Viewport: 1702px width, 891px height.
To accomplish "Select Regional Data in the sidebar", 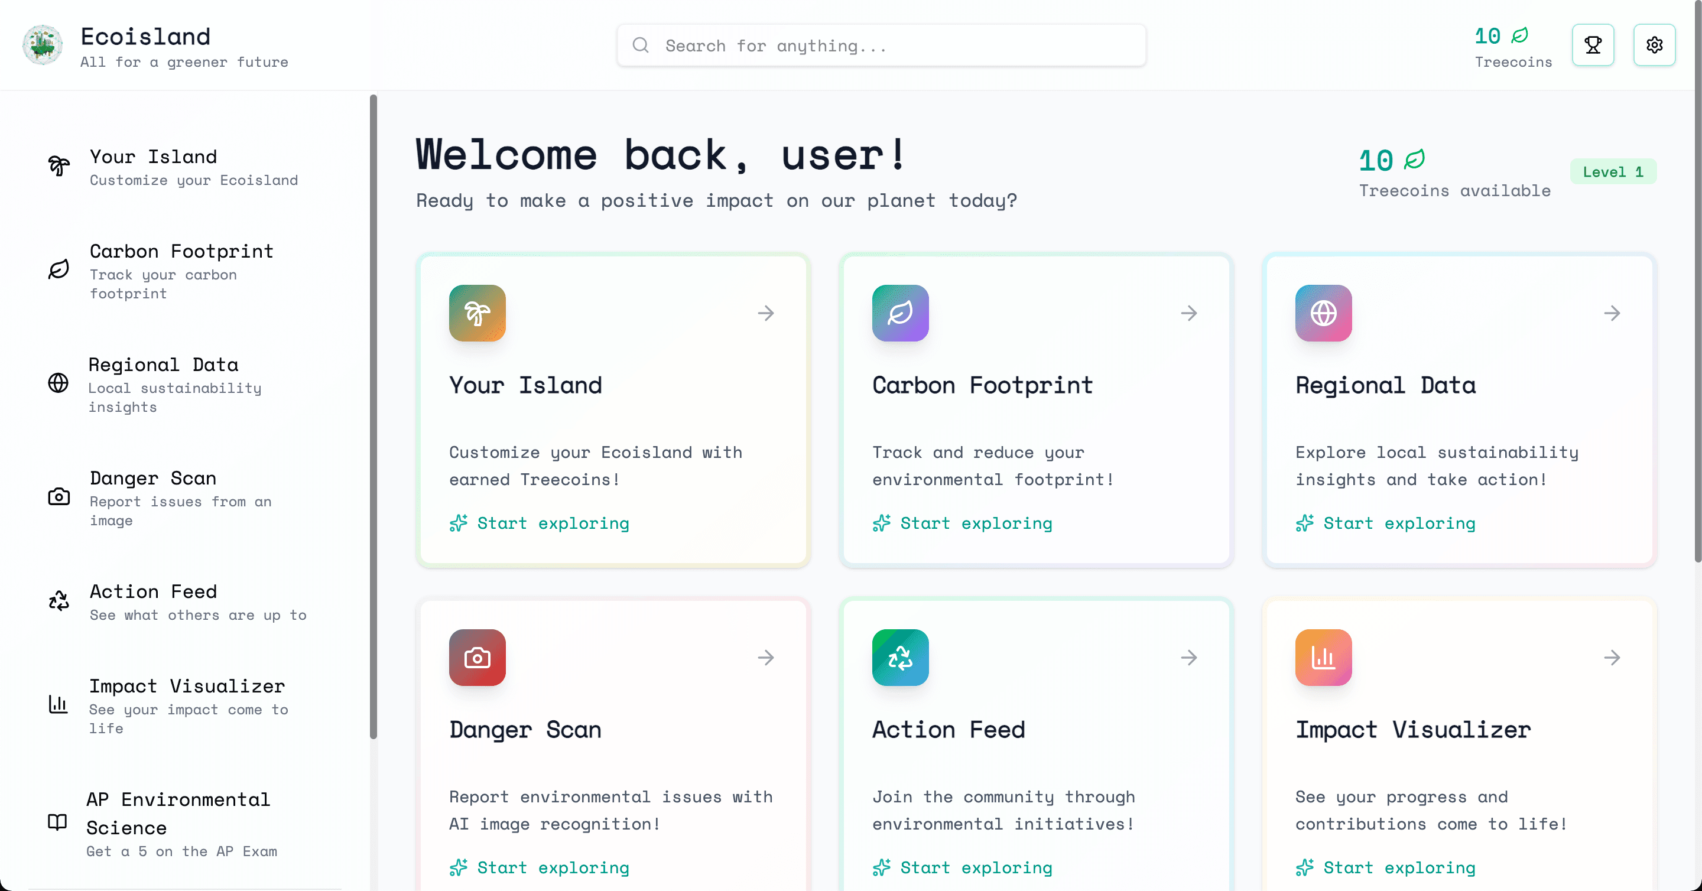I will pyautogui.click(x=185, y=383).
